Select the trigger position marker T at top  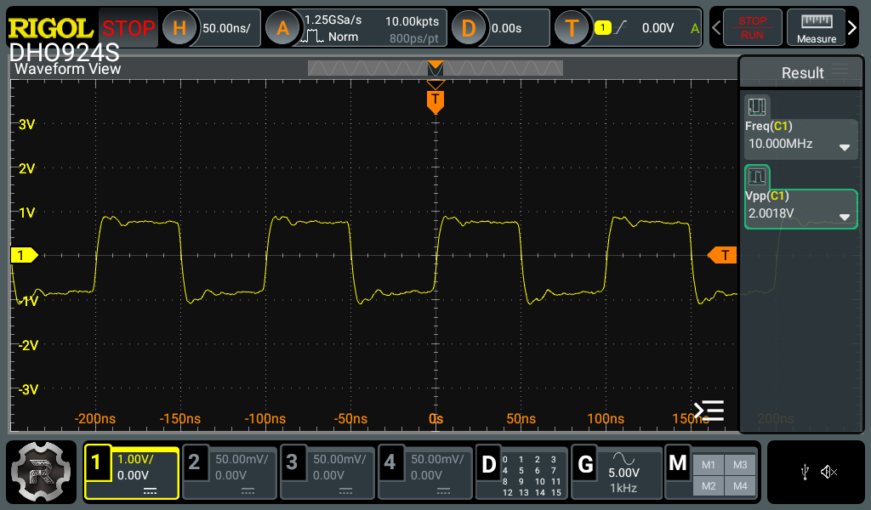click(x=435, y=101)
